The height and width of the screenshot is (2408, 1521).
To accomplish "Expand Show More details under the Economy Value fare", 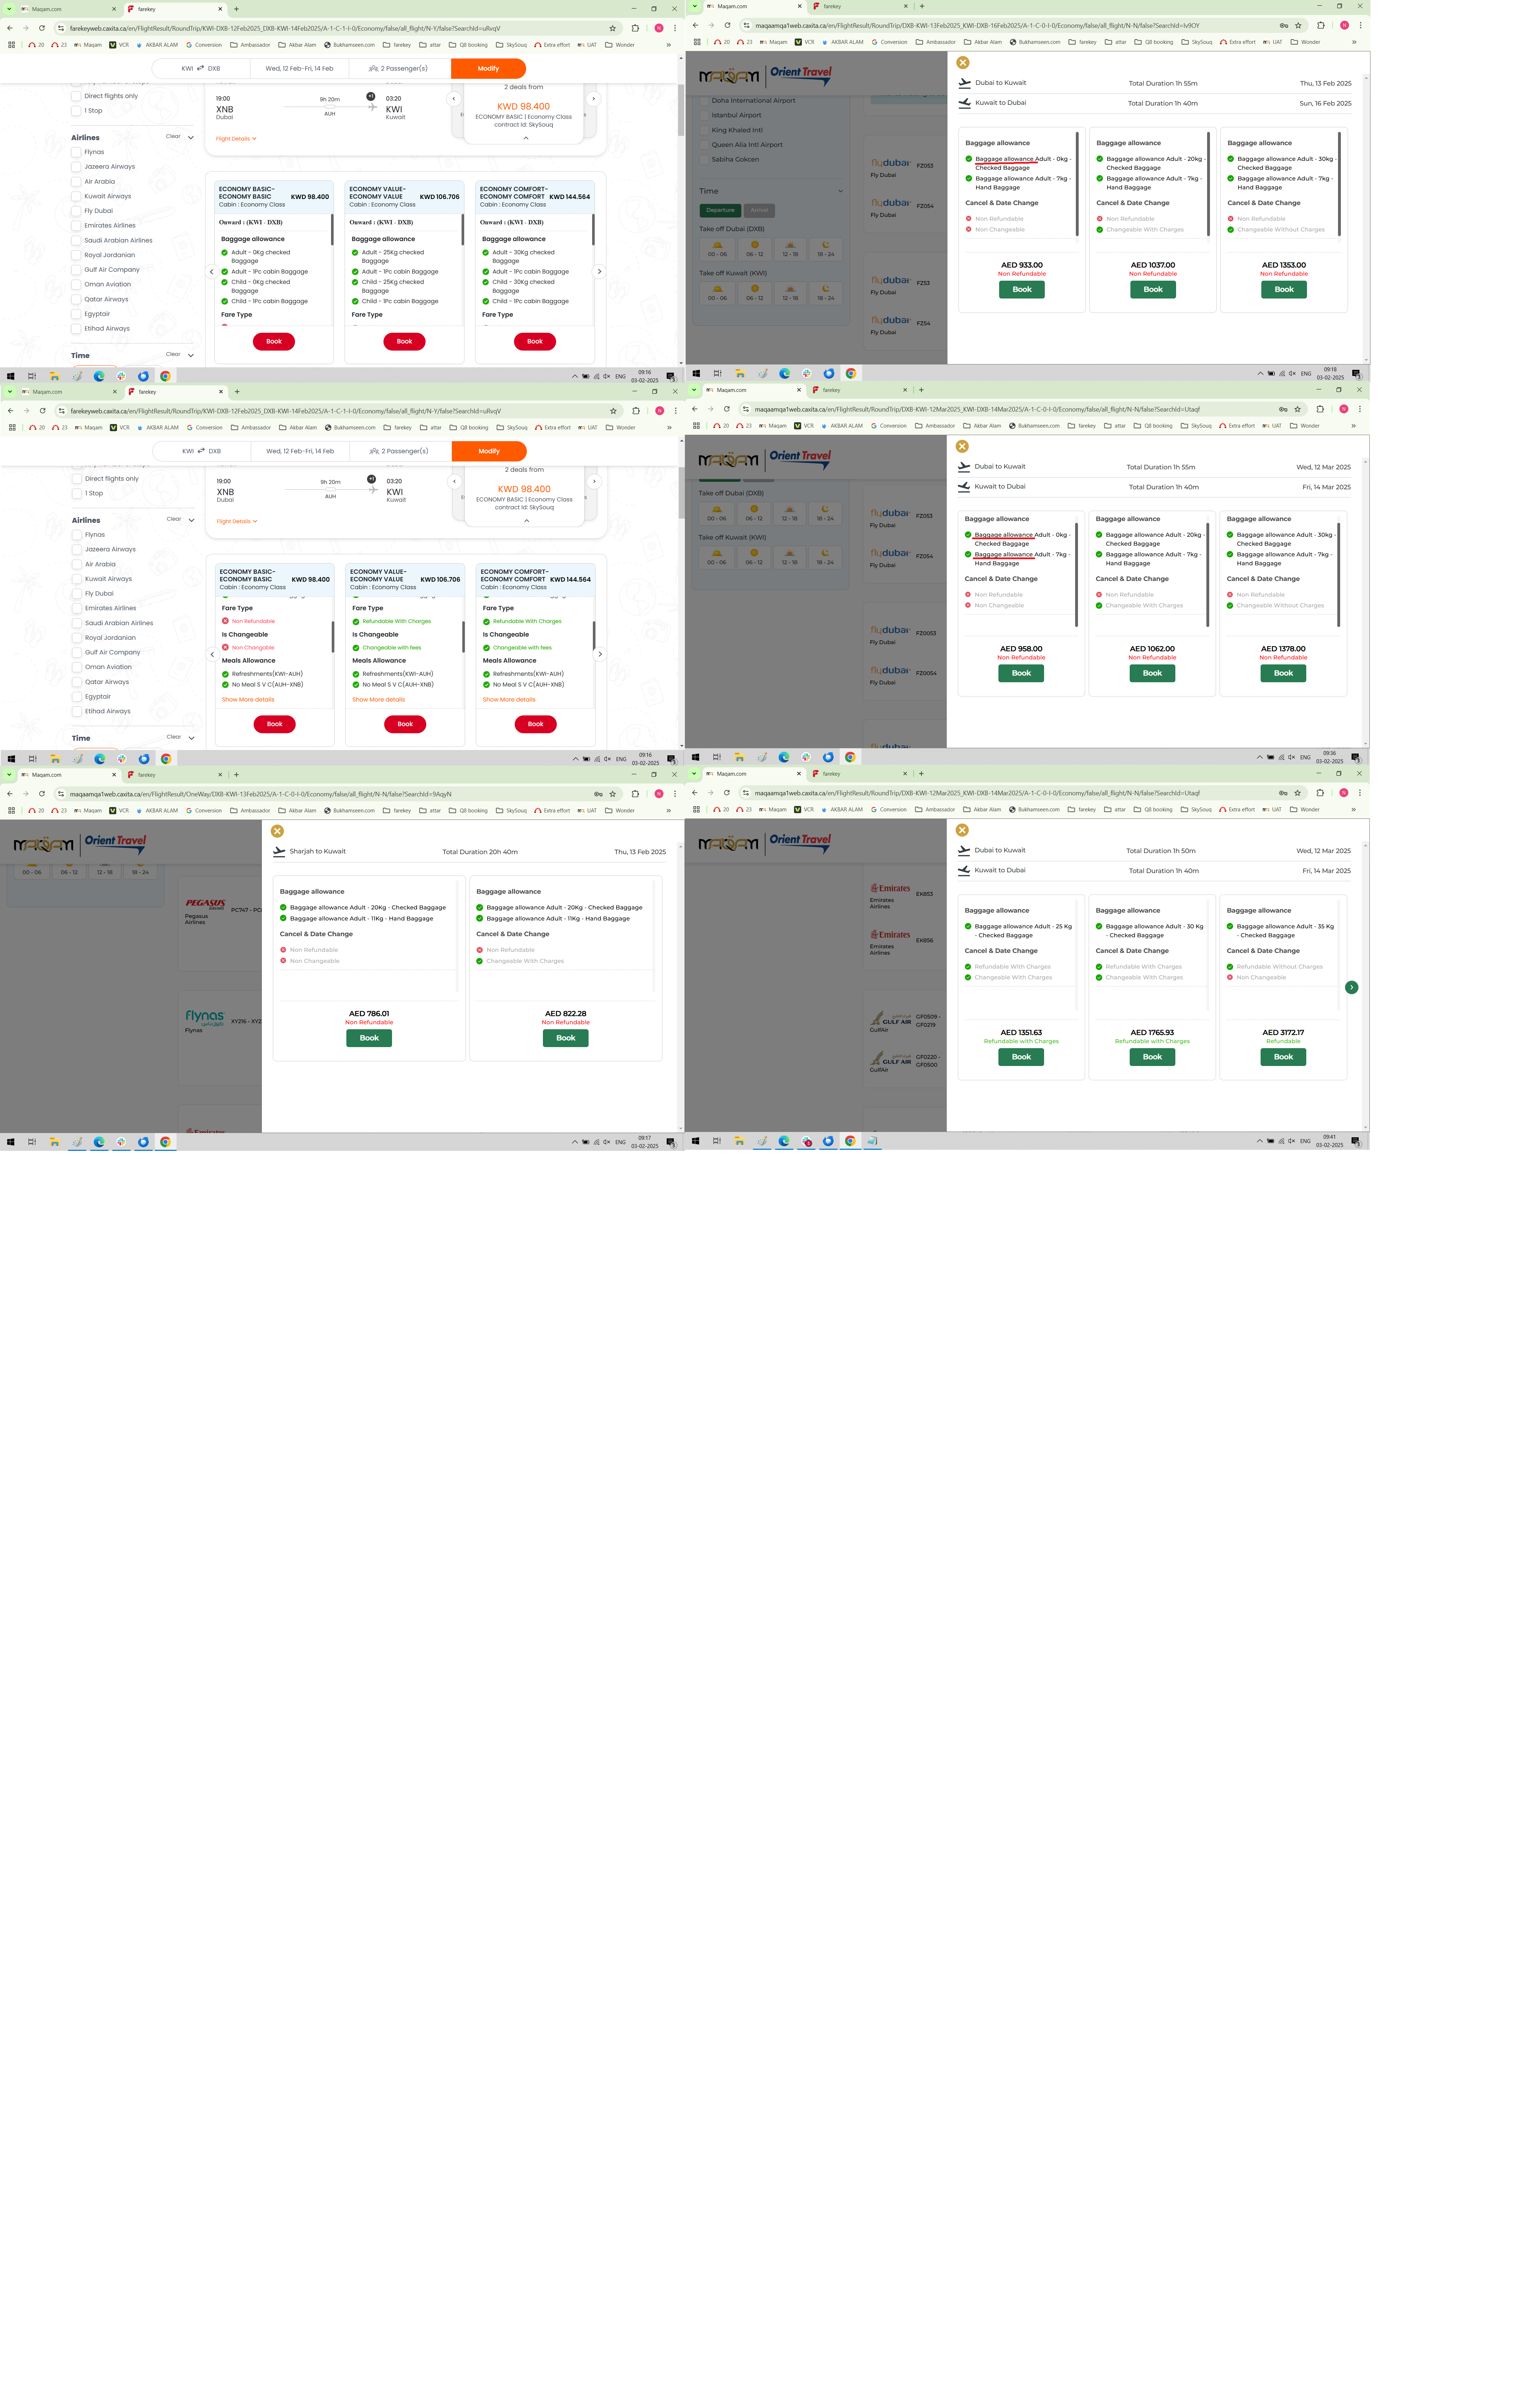I will coord(378,700).
